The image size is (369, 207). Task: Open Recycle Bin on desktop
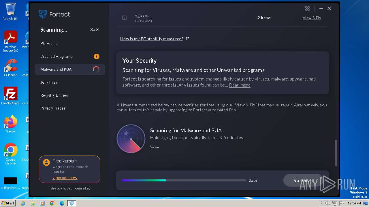tap(10, 11)
